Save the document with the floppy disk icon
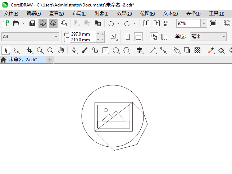This screenshot has width=232, height=174. 32,23
